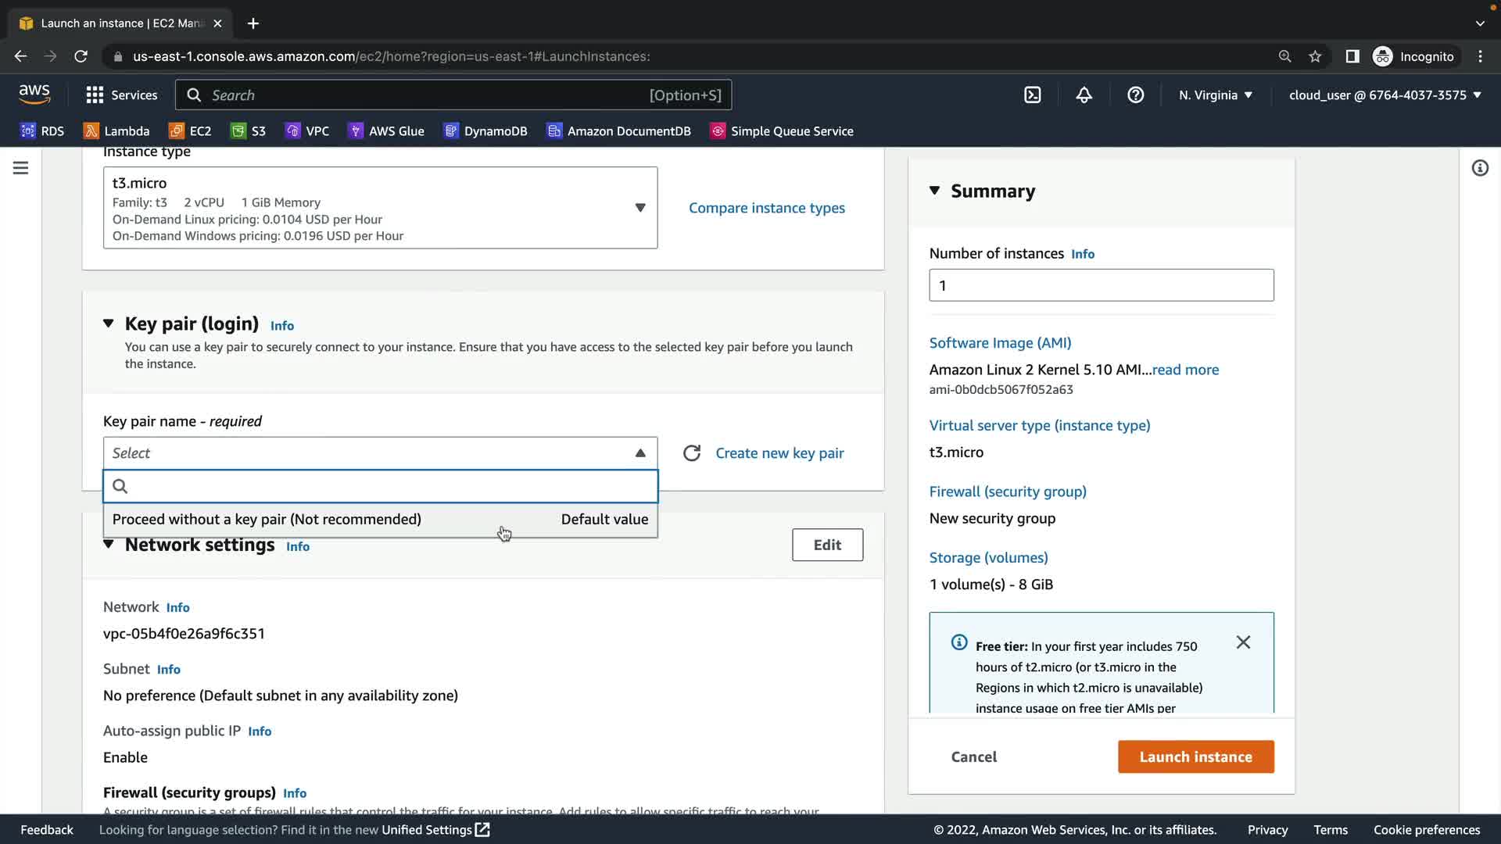Open the right info panel icon
This screenshot has height=844, width=1501.
(x=1480, y=168)
